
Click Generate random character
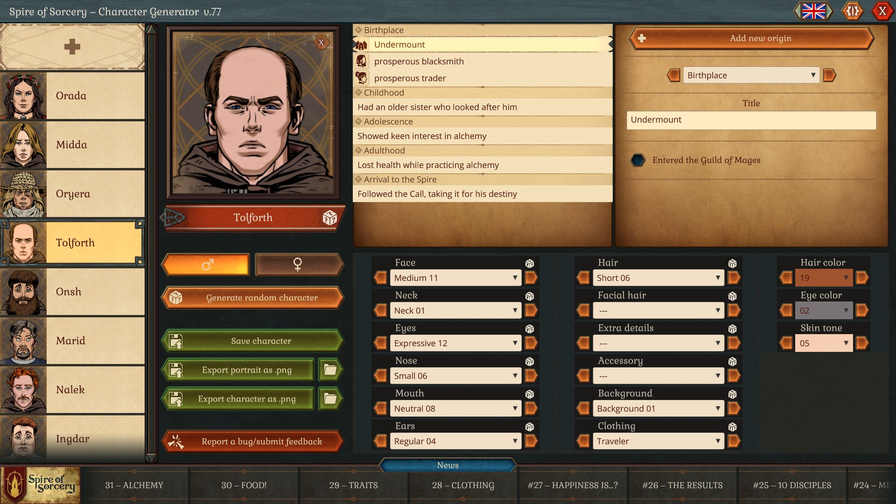[252, 298]
